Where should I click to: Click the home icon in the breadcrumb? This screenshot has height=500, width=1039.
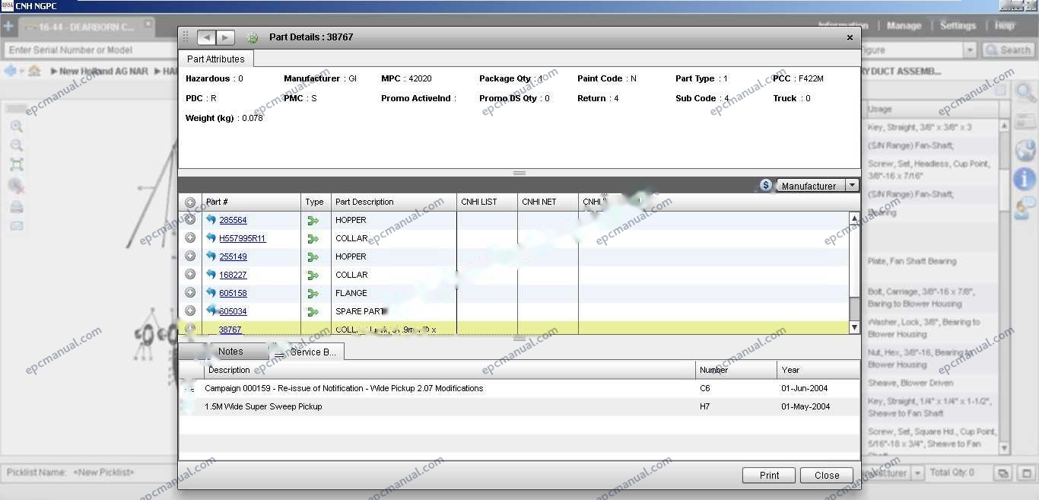[x=34, y=71]
